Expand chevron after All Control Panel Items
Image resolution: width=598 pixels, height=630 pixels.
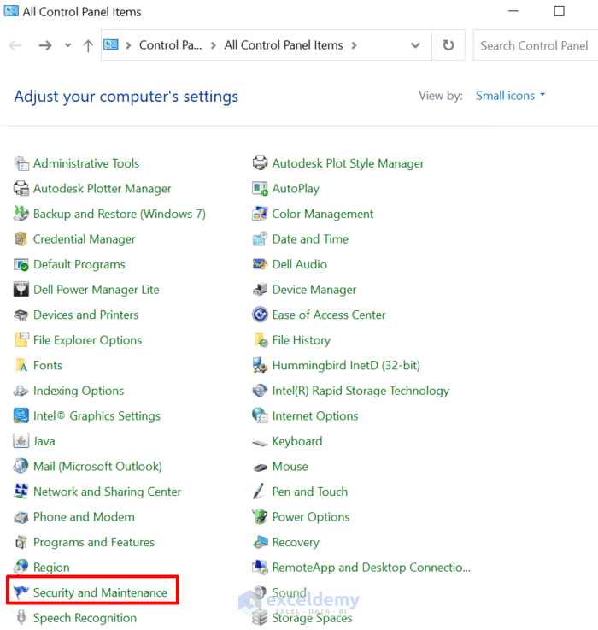354,45
